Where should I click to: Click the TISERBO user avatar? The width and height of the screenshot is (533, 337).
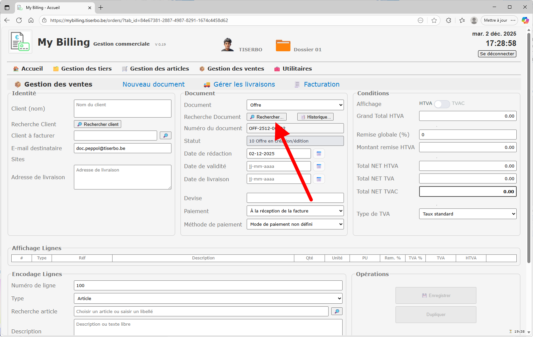click(x=228, y=45)
